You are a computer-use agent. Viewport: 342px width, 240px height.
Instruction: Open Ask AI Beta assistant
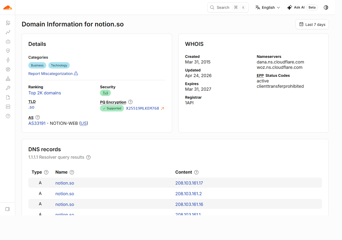click(302, 7)
